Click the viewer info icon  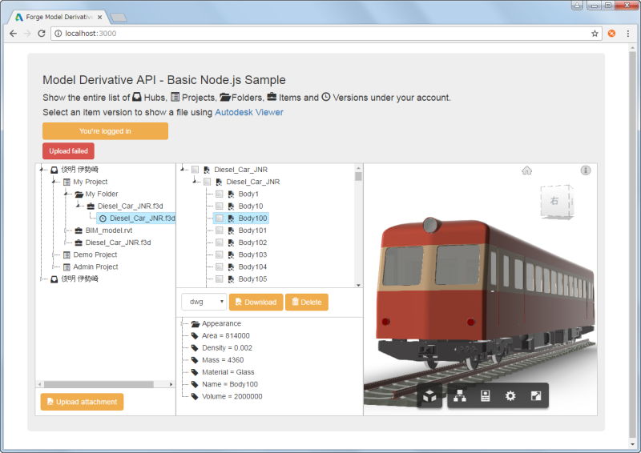(586, 170)
